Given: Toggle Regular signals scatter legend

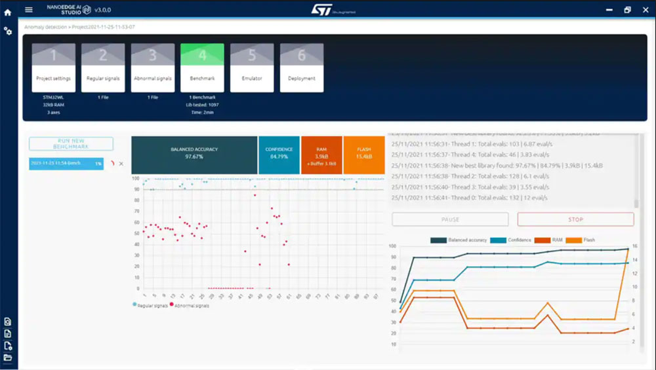Looking at the screenshot, I should [x=150, y=305].
